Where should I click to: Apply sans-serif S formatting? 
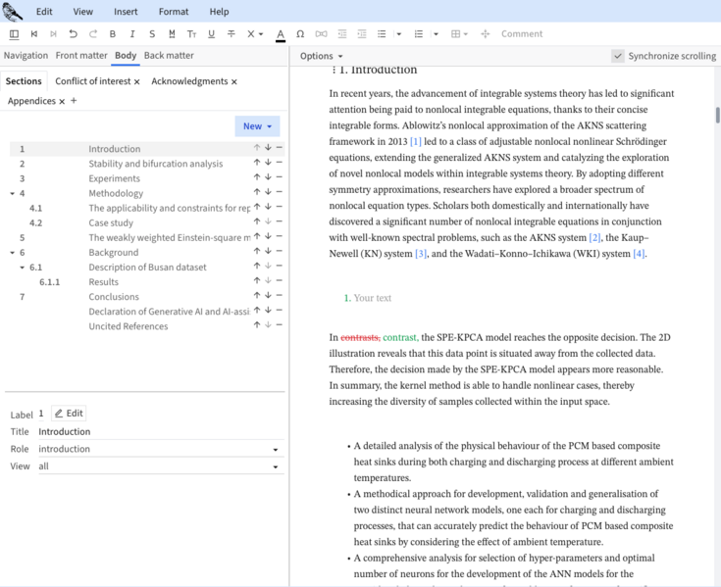tap(152, 34)
